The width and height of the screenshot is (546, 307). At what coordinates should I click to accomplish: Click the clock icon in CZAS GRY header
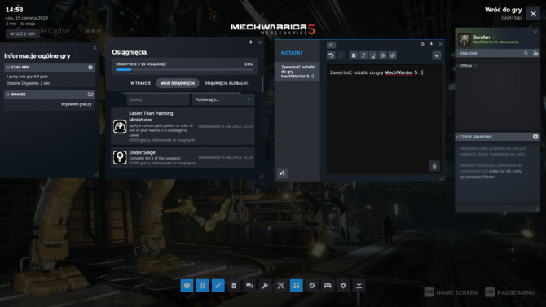point(90,67)
